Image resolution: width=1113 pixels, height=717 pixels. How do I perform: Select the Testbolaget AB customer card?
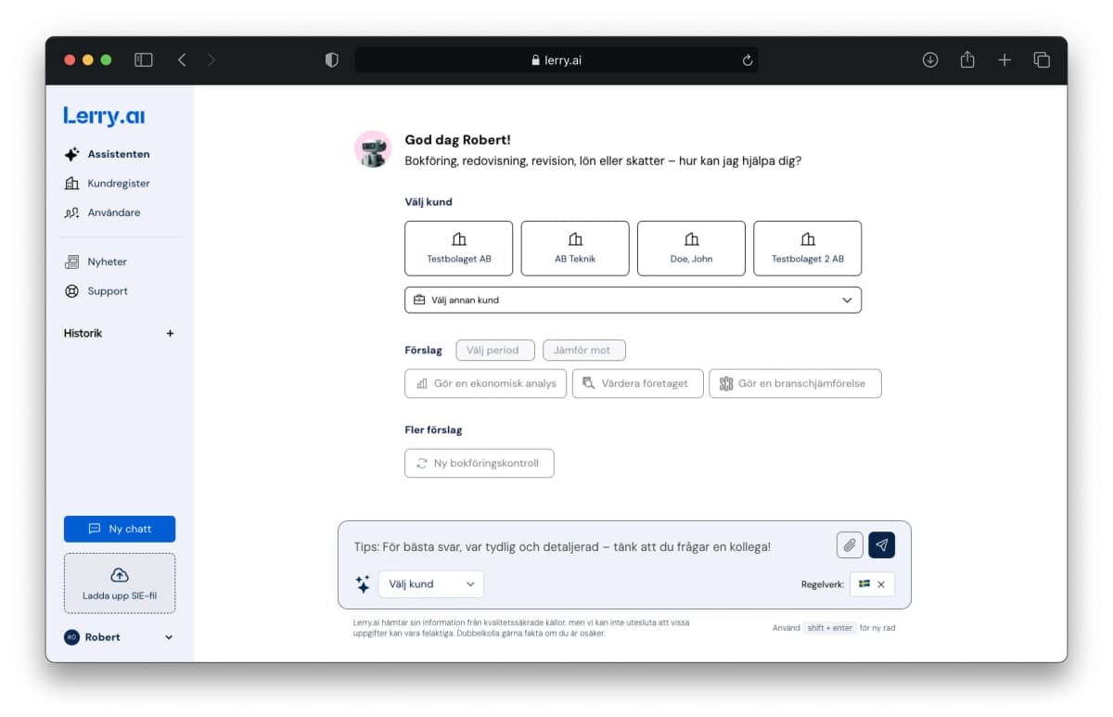pyautogui.click(x=458, y=248)
